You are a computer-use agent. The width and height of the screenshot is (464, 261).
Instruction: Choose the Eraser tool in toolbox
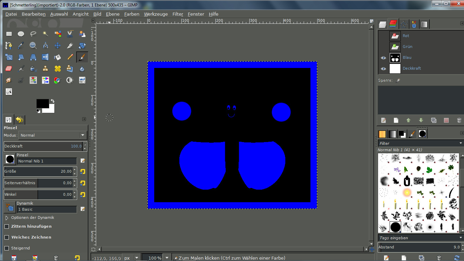click(x=9, y=69)
